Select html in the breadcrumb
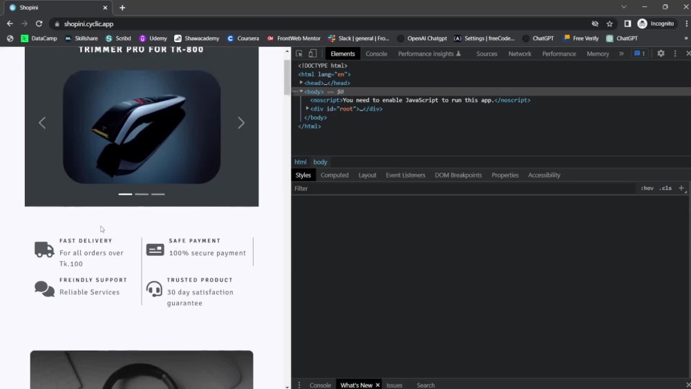This screenshot has width=691, height=389. (x=300, y=162)
